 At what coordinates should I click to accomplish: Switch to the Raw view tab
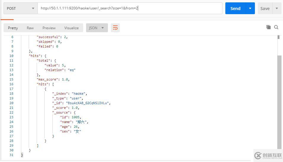click(x=30, y=28)
